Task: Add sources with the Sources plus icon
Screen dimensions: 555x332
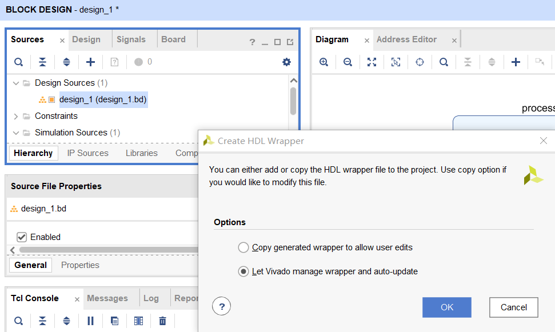Action: pos(91,62)
